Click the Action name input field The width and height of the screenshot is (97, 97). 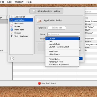(64, 34)
